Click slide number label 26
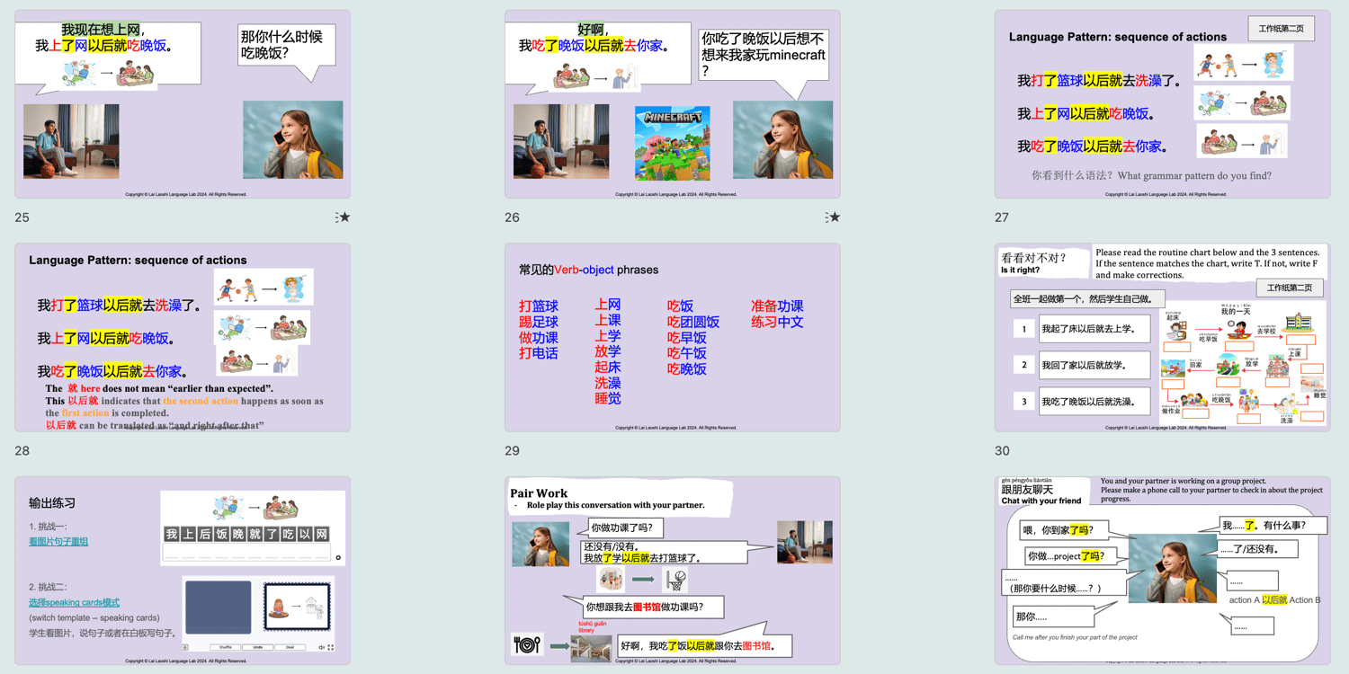The image size is (1349, 674). point(513,217)
